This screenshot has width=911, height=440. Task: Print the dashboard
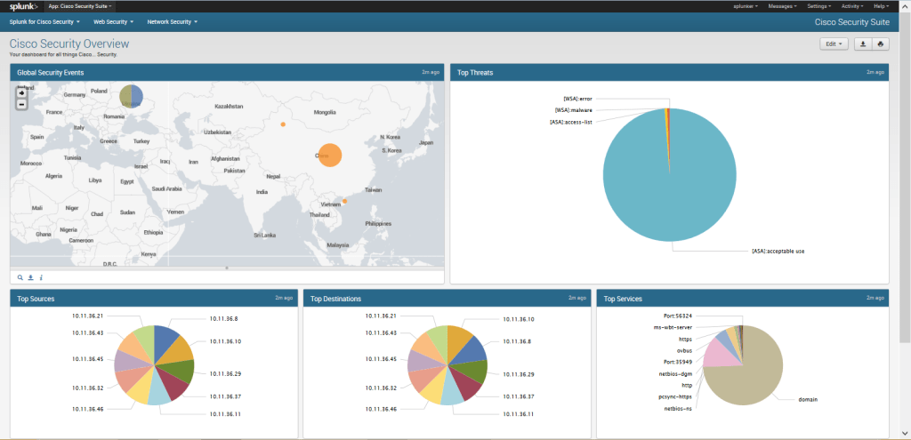(x=881, y=44)
